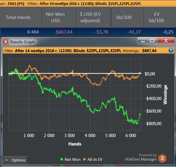Close the Results Graph window
Image resolution: width=176 pixels, height=167 pixels.
pyautogui.click(x=166, y=40)
